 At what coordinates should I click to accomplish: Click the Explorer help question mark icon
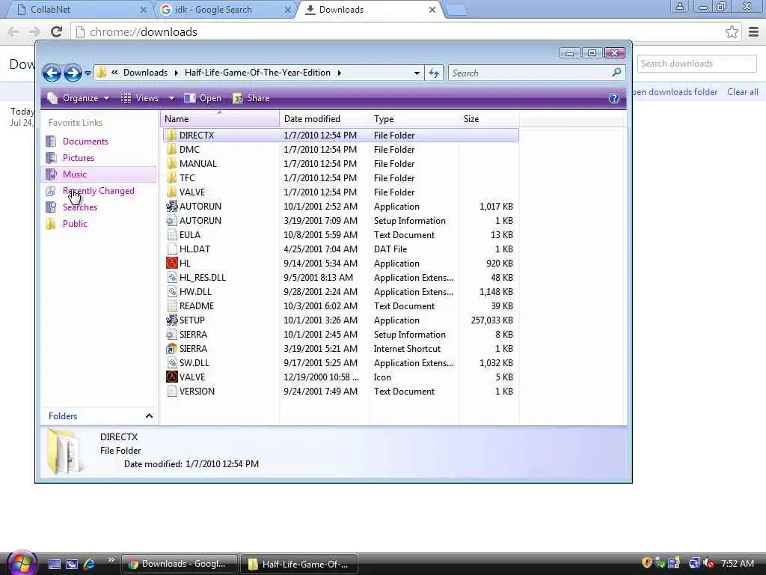614,98
